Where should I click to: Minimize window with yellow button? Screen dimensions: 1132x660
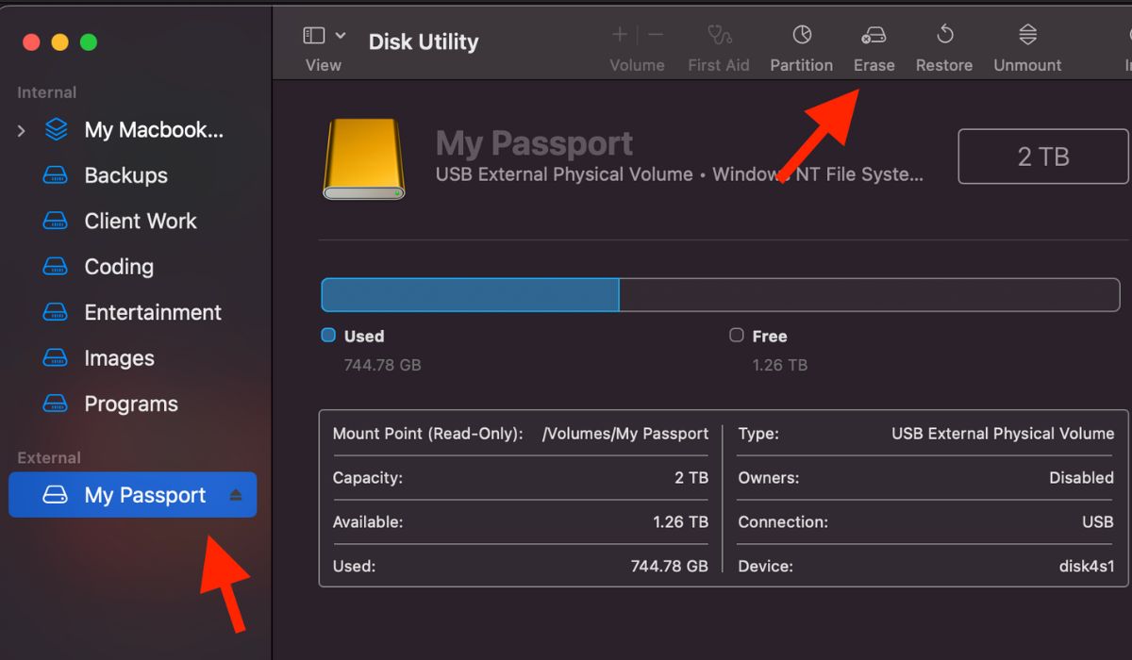coord(59,42)
